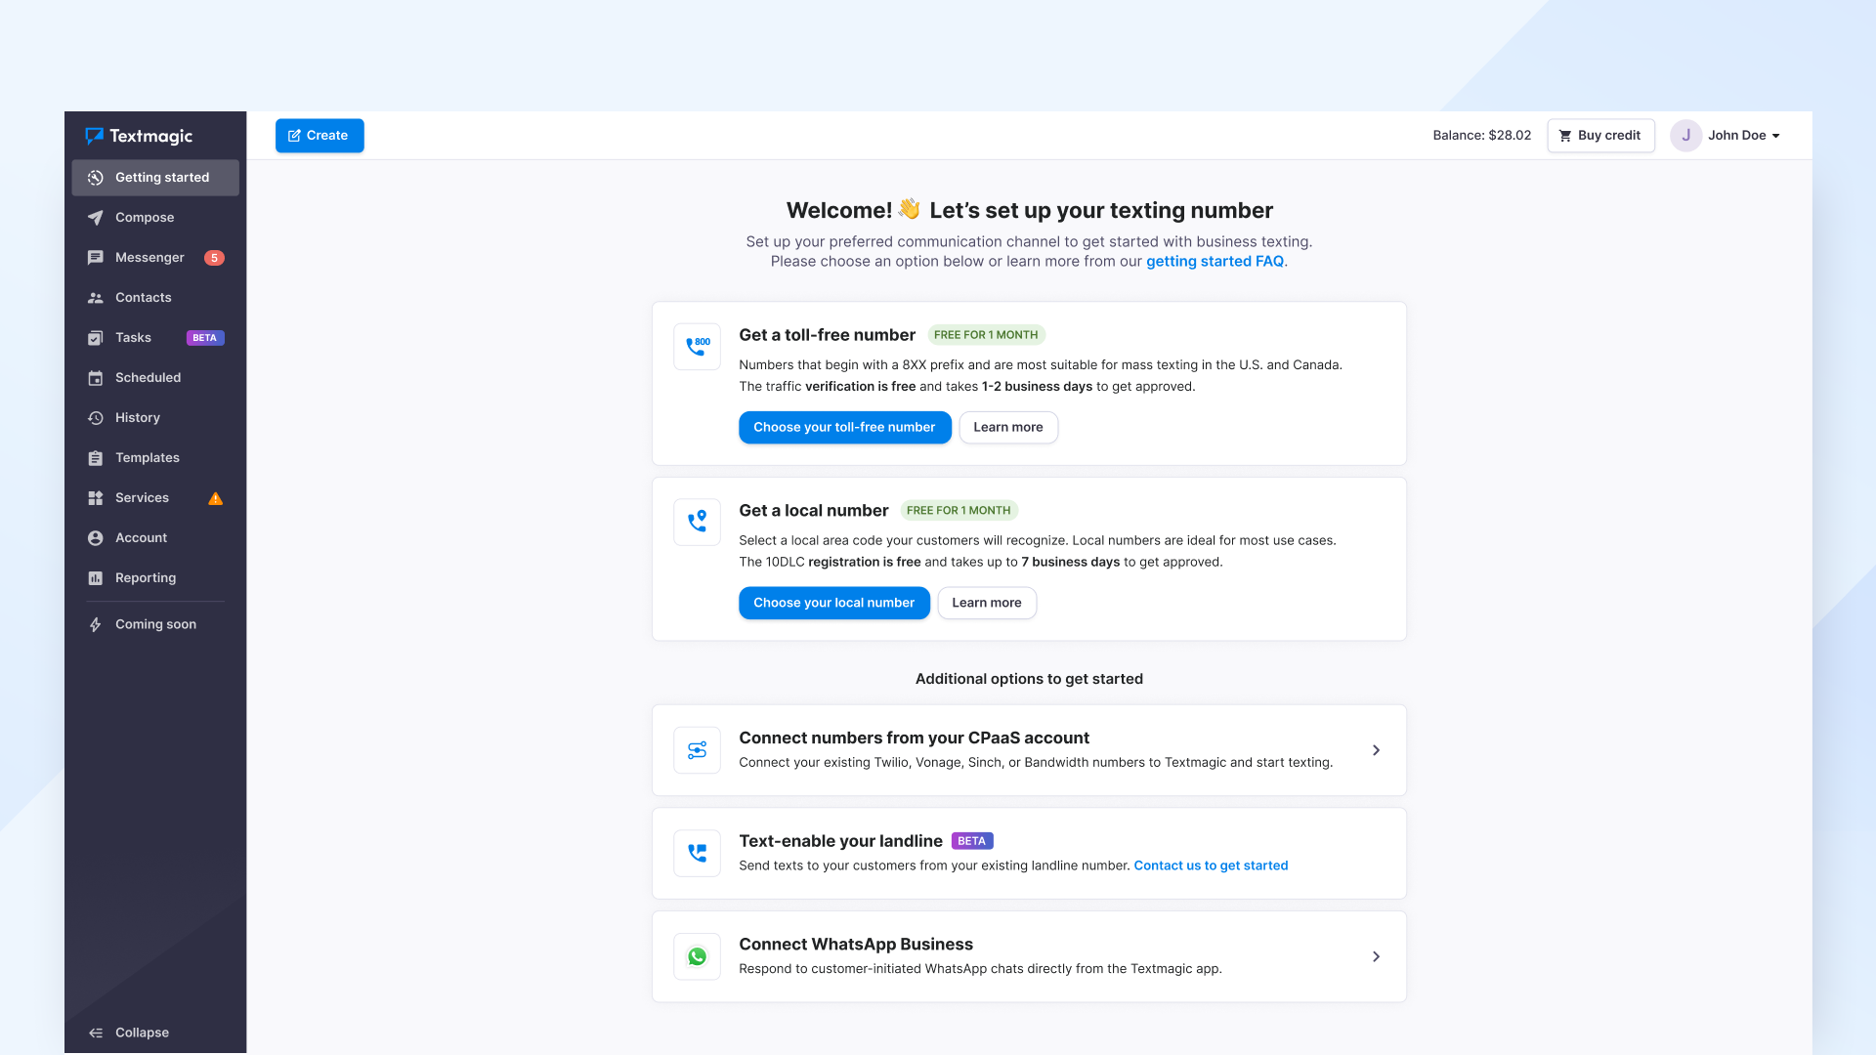The width and height of the screenshot is (1876, 1055).
Task: Click Additional options to get started text
Action: (x=1029, y=679)
